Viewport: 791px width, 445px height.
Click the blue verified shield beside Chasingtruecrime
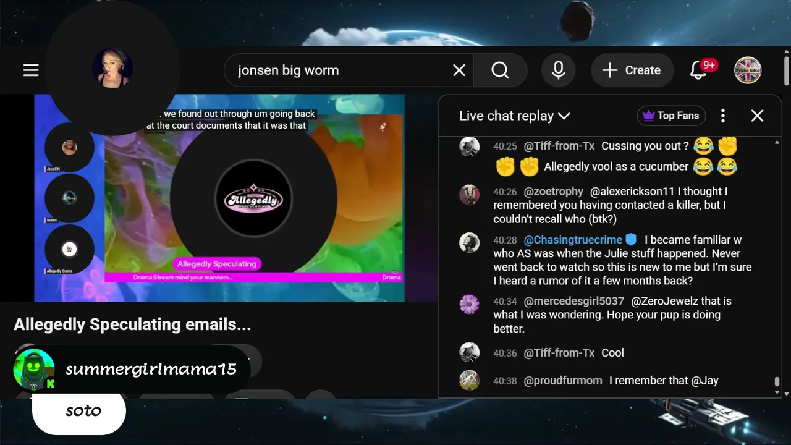click(x=631, y=240)
